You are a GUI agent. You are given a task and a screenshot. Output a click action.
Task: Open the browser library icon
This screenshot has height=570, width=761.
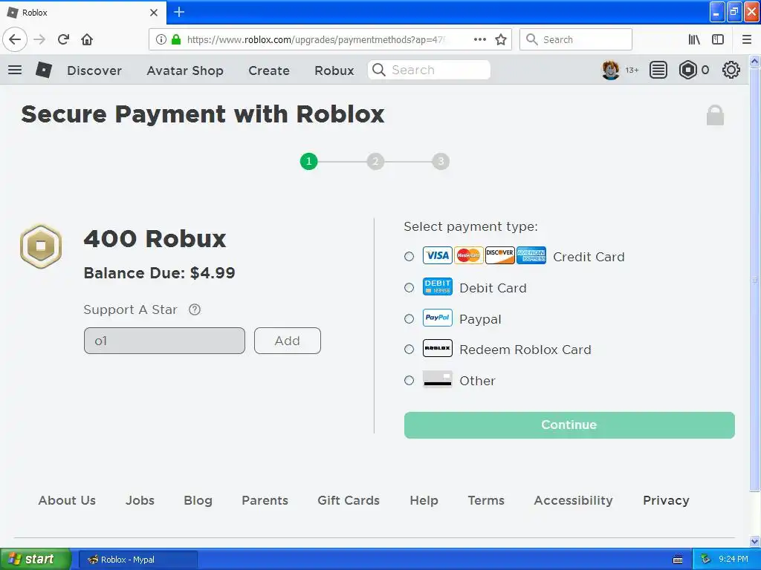click(x=694, y=39)
